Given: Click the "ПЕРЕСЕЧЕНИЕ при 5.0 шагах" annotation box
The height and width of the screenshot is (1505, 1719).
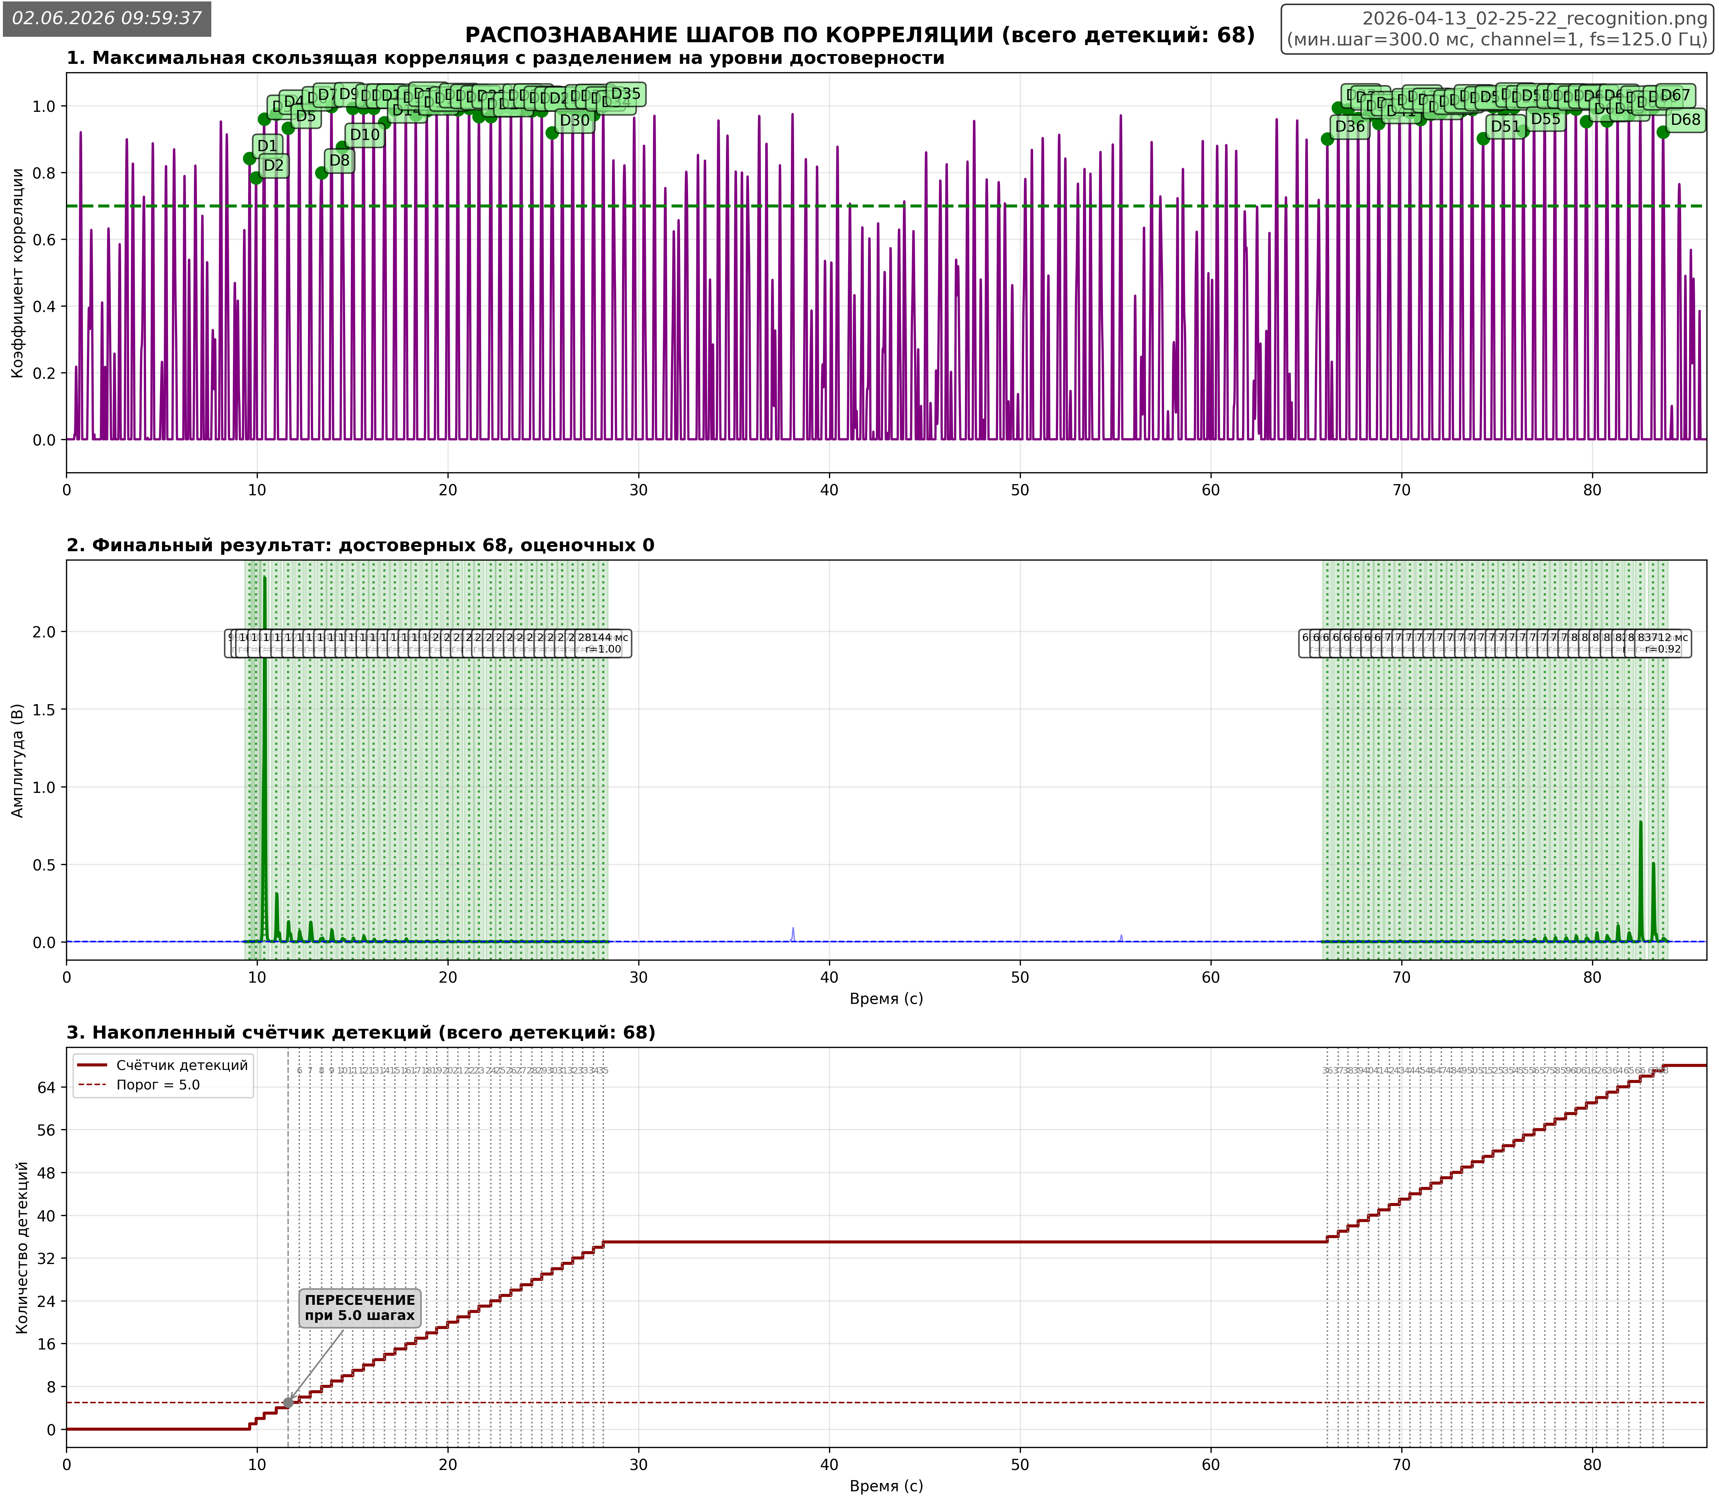Looking at the screenshot, I should click(x=360, y=1308).
